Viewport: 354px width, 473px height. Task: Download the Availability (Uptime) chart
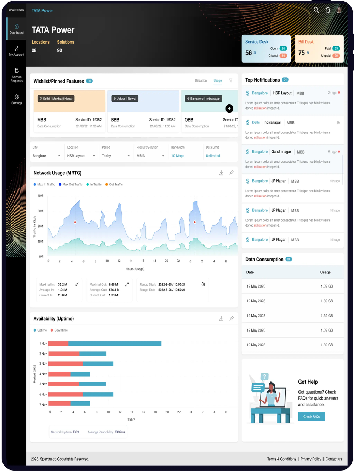[221, 318]
